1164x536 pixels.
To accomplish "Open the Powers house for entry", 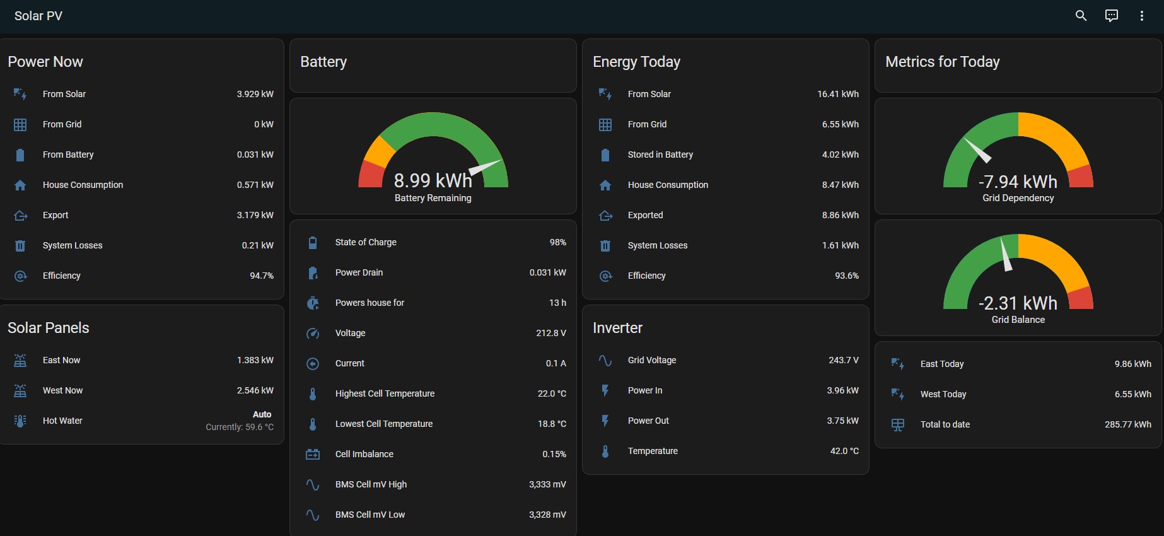I will coord(370,303).
